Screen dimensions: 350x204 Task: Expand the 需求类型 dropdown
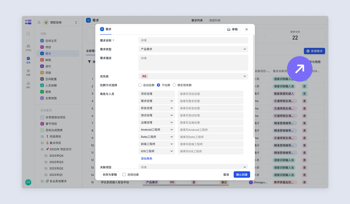193,49
